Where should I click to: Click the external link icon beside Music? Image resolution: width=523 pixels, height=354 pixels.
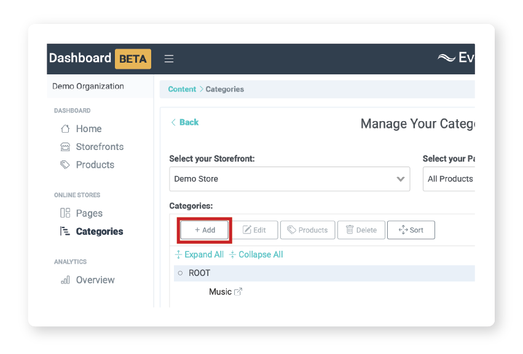[238, 292]
